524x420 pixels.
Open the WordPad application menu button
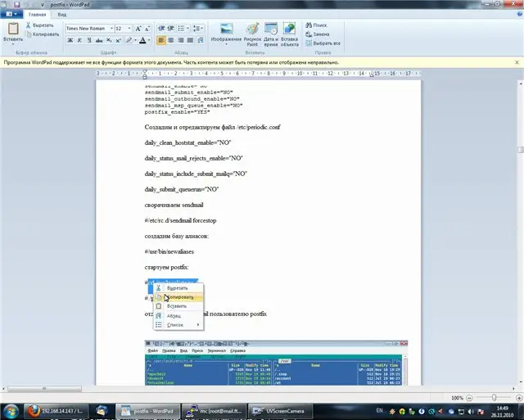(x=11, y=15)
